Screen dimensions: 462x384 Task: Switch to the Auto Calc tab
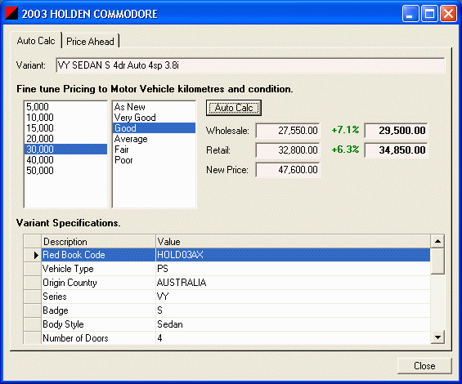pos(36,40)
